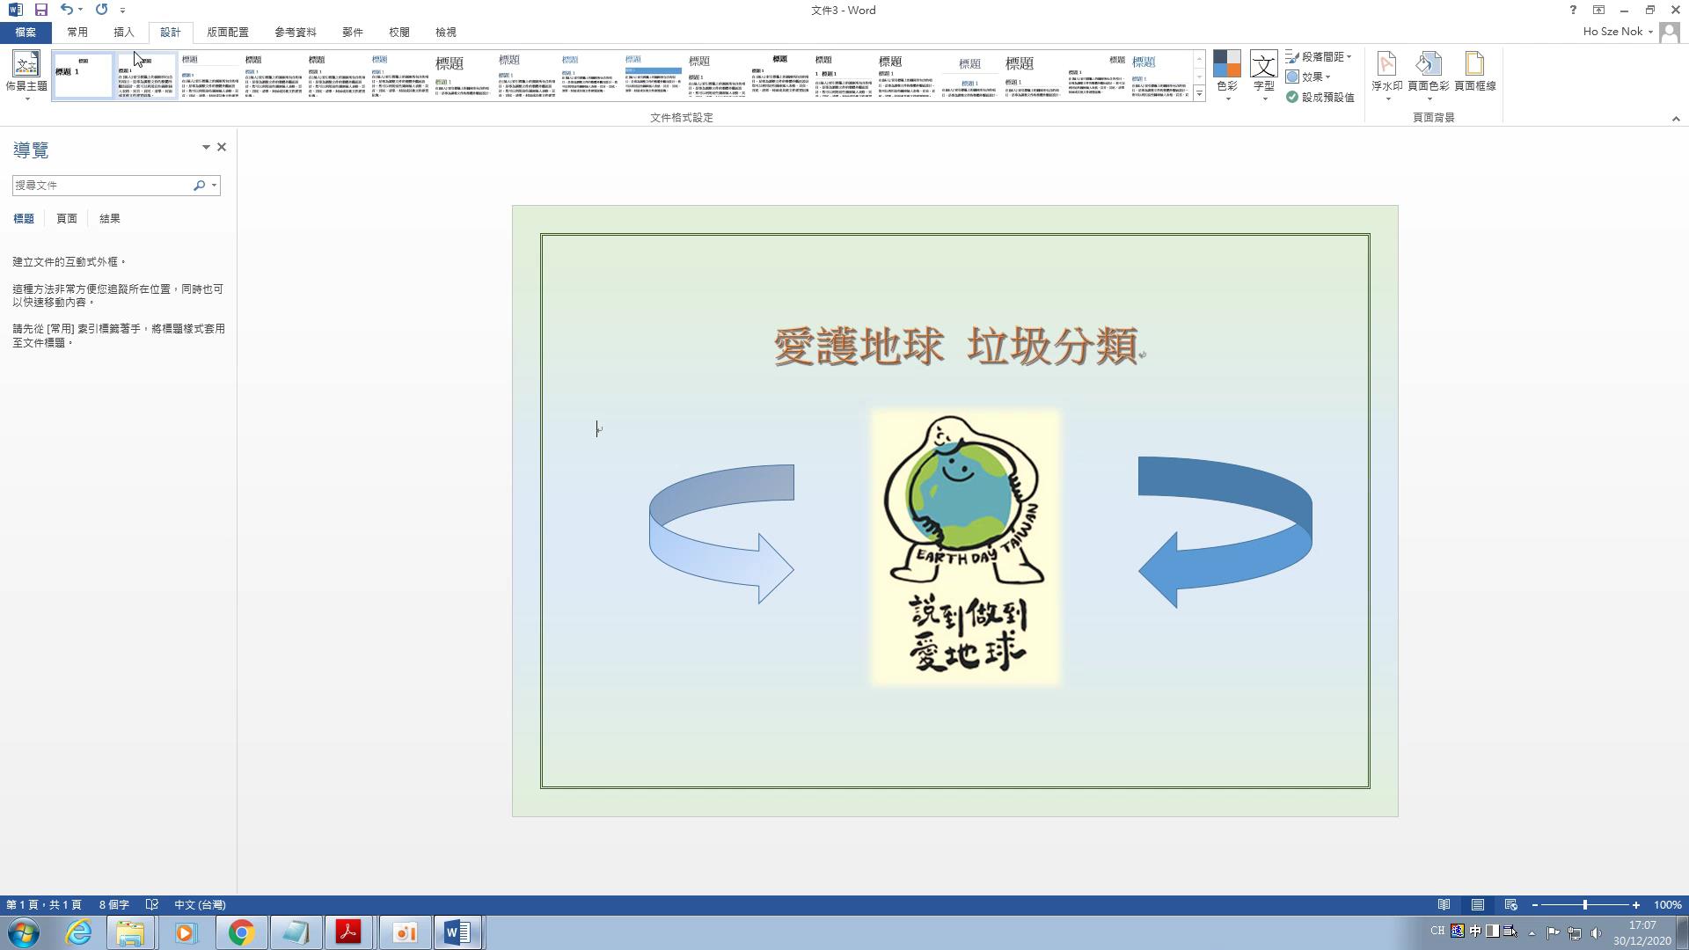Close the 導覽 navigation pane

[x=222, y=147]
